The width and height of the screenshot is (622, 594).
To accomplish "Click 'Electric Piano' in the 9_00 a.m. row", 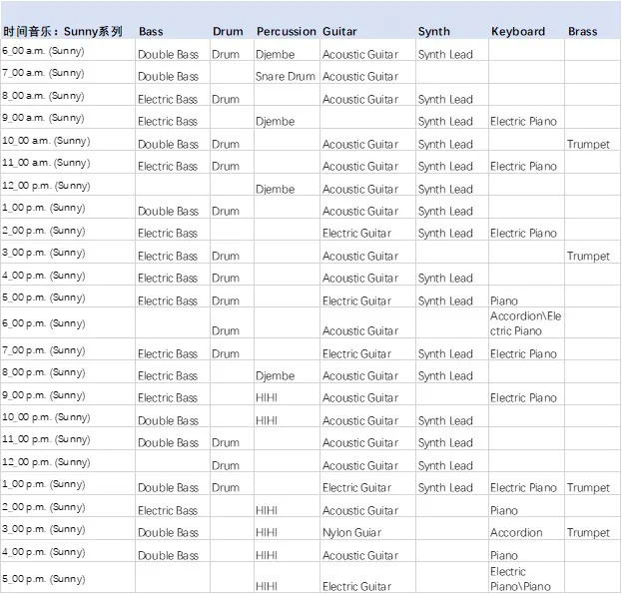I will pos(523,122).
